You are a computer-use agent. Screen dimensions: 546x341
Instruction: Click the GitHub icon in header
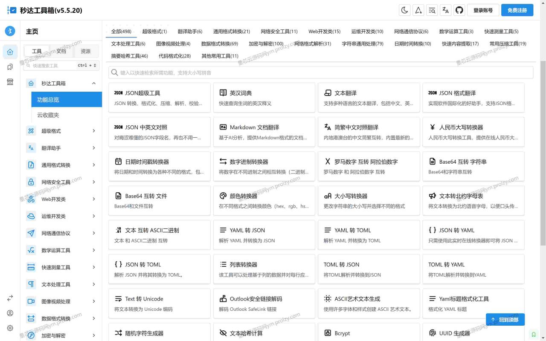pyautogui.click(x=459, y=10)
